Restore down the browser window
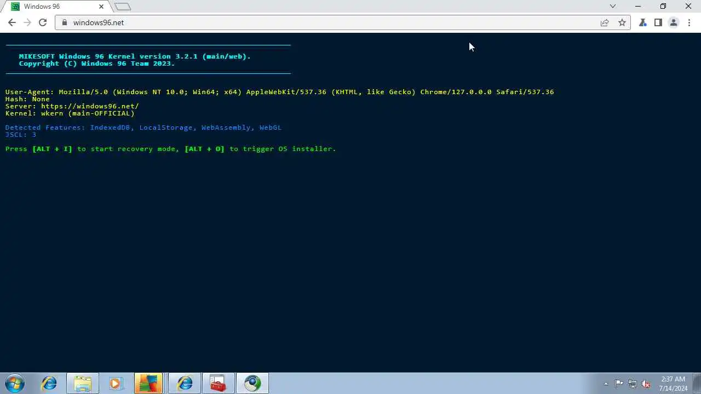Image resolution: width=701 pixels, height=394 pixels. [663, 7]
